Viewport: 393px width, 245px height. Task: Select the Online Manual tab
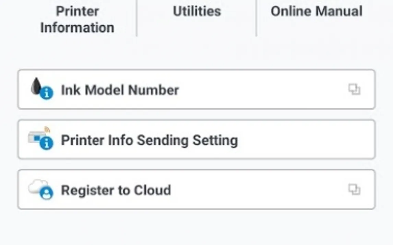[x=316, y=12]
